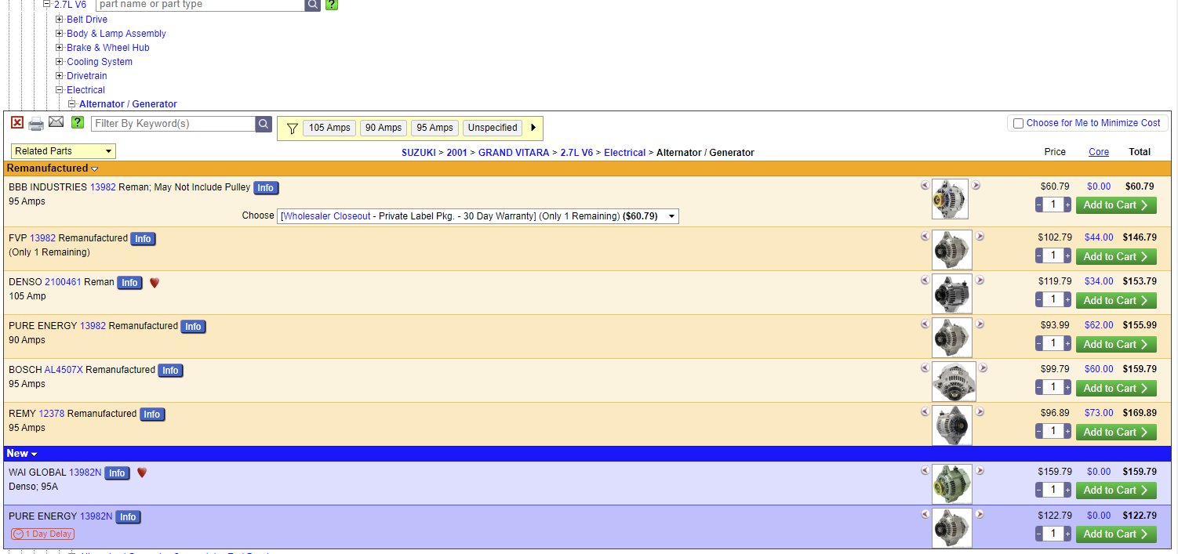Go to 2001 in the breadcrumb
Screen dimensions: 1178x554
456,153
